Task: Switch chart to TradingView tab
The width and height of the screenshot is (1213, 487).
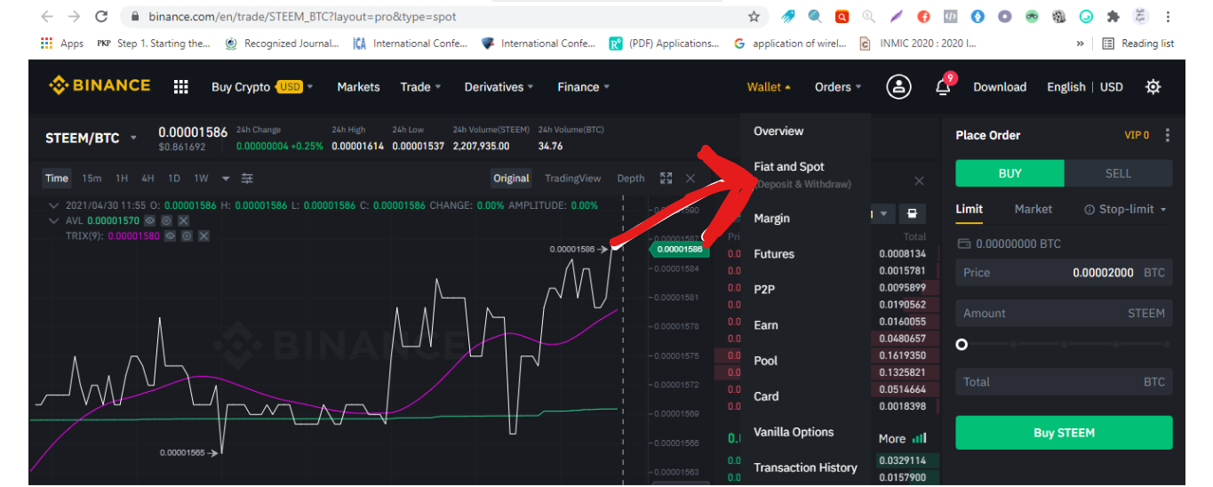Action: click(572, 178)
